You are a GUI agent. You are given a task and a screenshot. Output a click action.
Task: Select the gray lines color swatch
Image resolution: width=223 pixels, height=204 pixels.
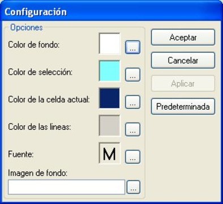109,126
